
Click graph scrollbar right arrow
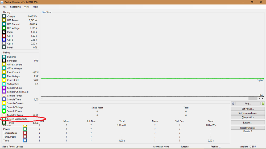pos(259,98)
